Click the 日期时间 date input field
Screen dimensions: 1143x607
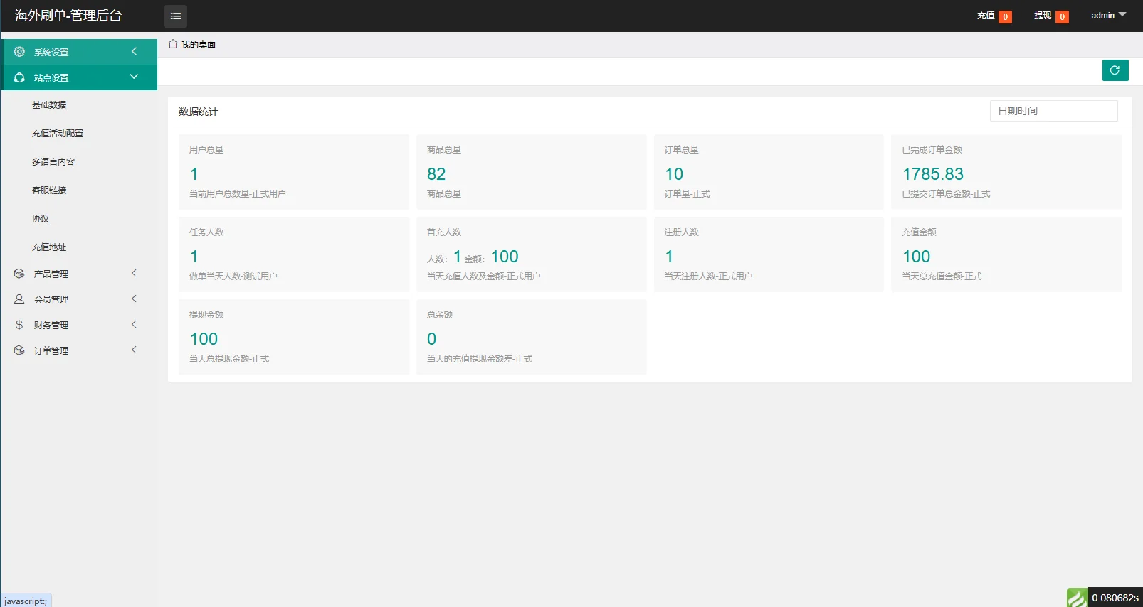tap(1053, 111)
